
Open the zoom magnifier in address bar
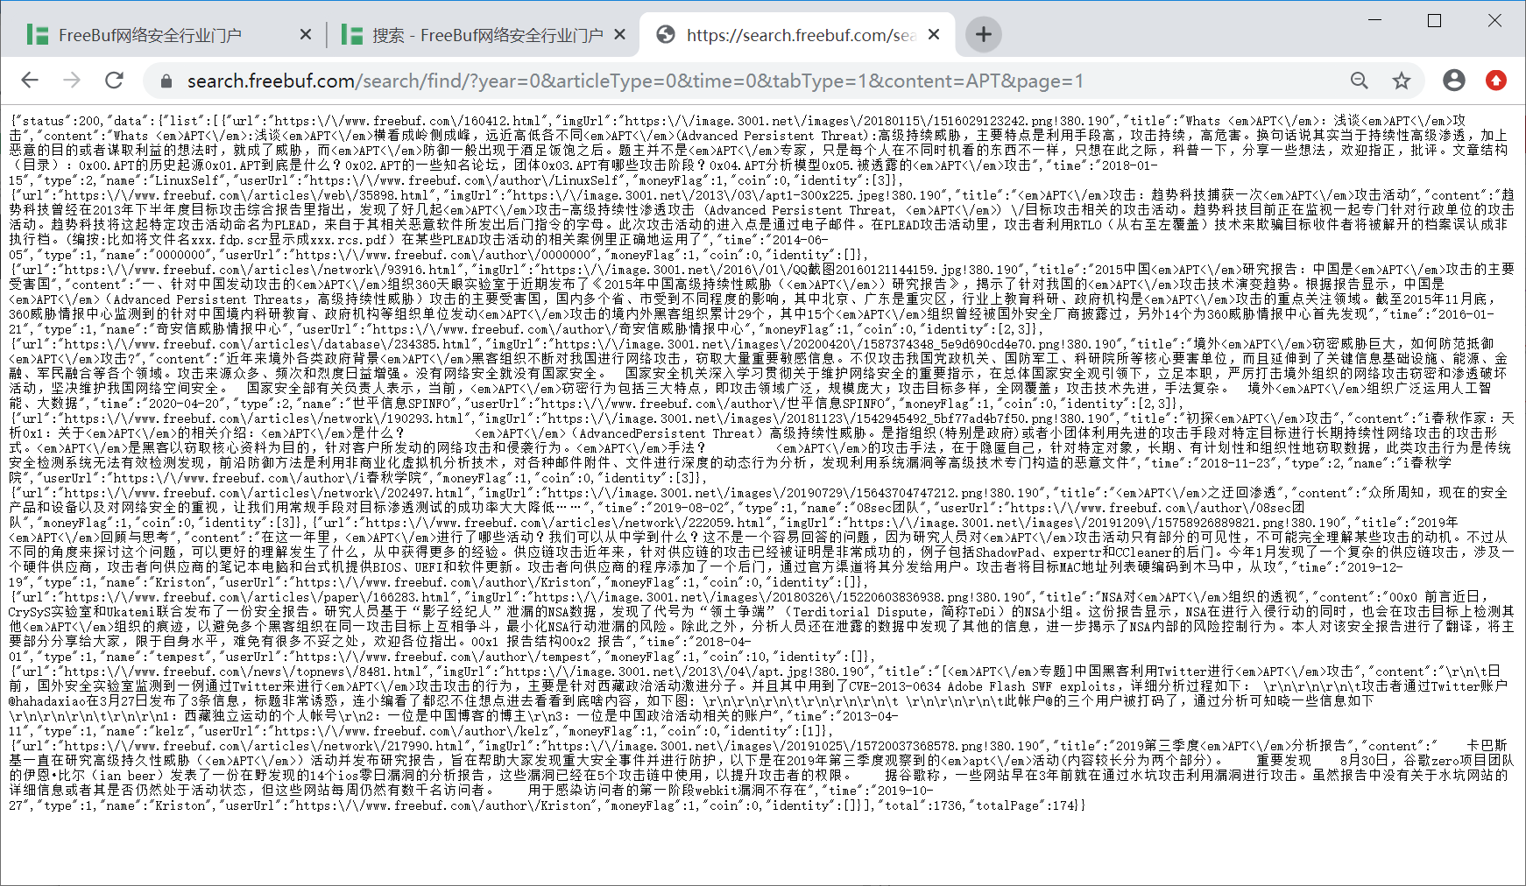tap(1359, 81)
